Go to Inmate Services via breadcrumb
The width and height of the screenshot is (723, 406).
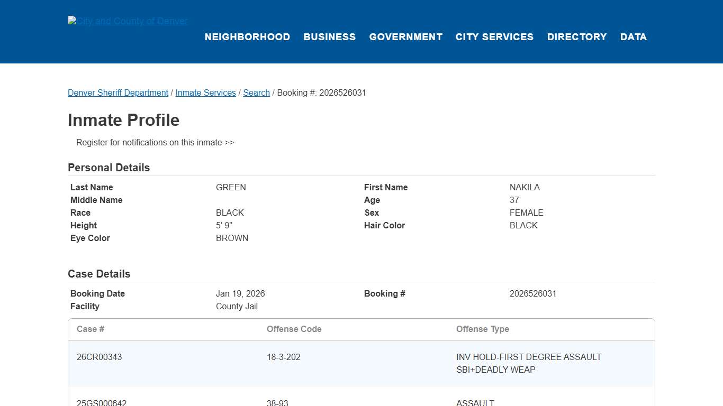pyautogui.click(x=205, y=93)
